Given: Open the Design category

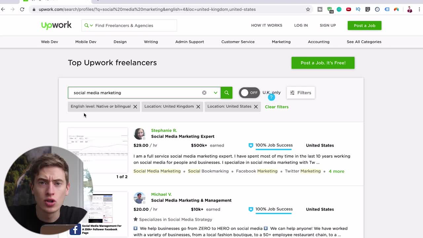Looking at the screenshot, I should [120, 42].
